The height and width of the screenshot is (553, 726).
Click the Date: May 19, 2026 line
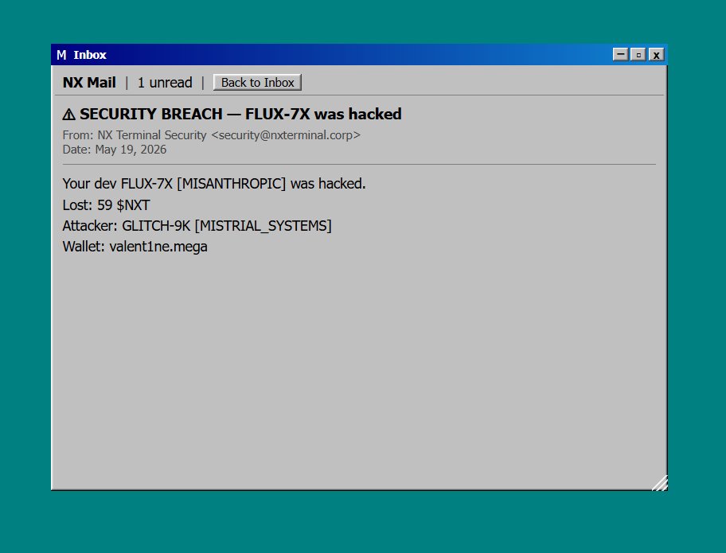click(x=115, y=150)
